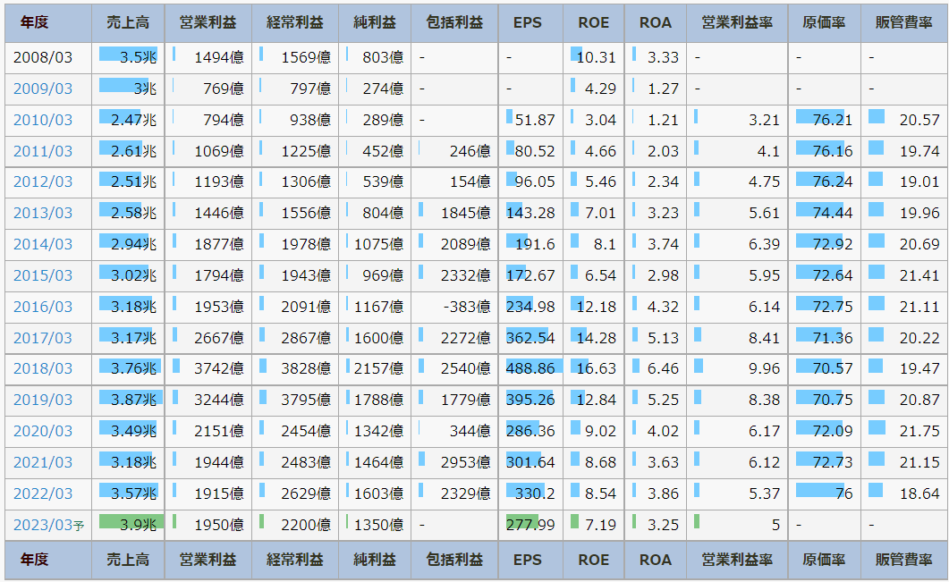
Task: Select the 246億 comprehensive income cell
Action: tap(454, 151)
